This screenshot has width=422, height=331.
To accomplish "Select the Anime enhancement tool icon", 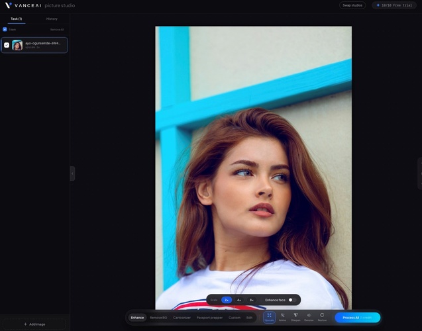I will click(x=282, y=317).
